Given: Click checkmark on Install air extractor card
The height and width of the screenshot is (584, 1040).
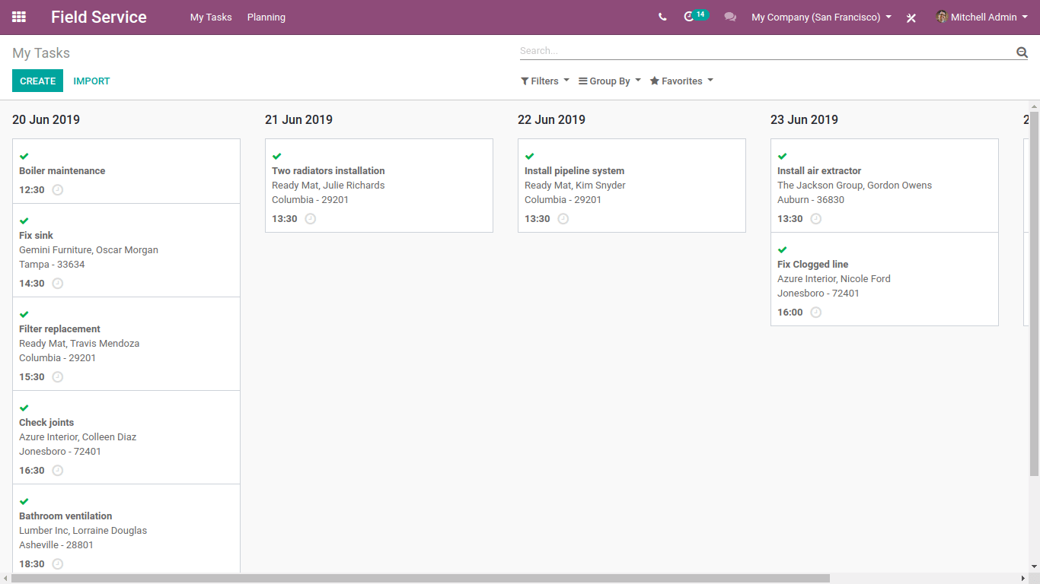Looking at the screenshot, I should [783, 156].
